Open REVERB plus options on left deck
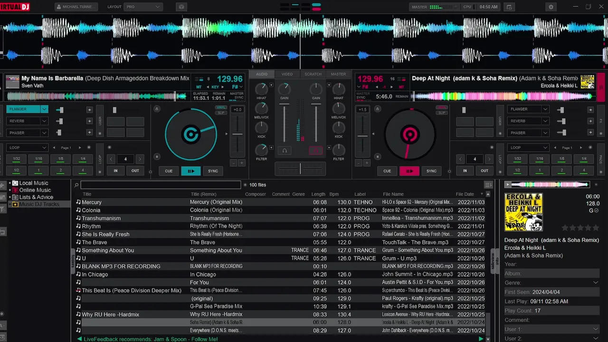Screen dimensions: 608x342 (x=89, y=121)
